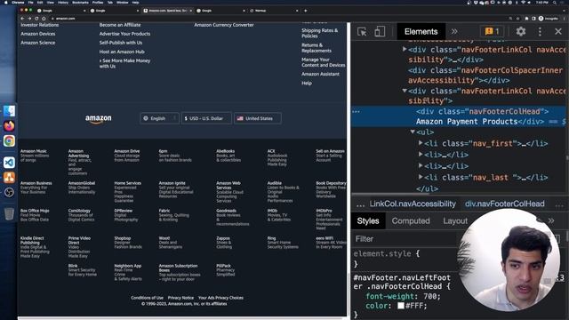Show more DevTools tabs via double chevron
Viewport: 569px width, 320px height.
point(454,32)
